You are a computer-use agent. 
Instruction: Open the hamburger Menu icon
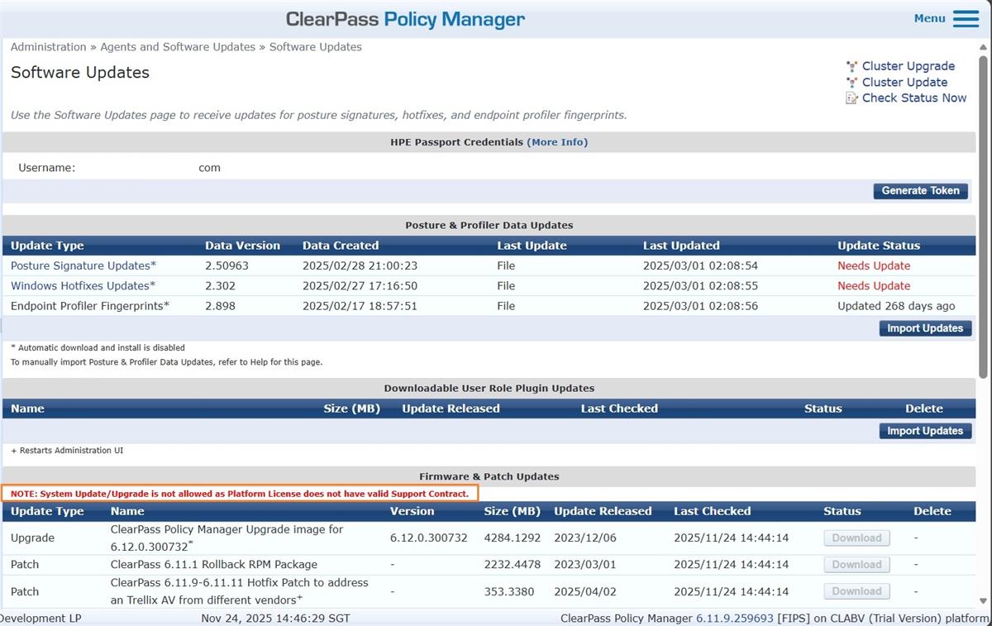point(966,19)
